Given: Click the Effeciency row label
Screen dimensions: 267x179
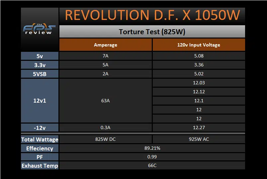Looking at the screenshot, I should 40,148.
